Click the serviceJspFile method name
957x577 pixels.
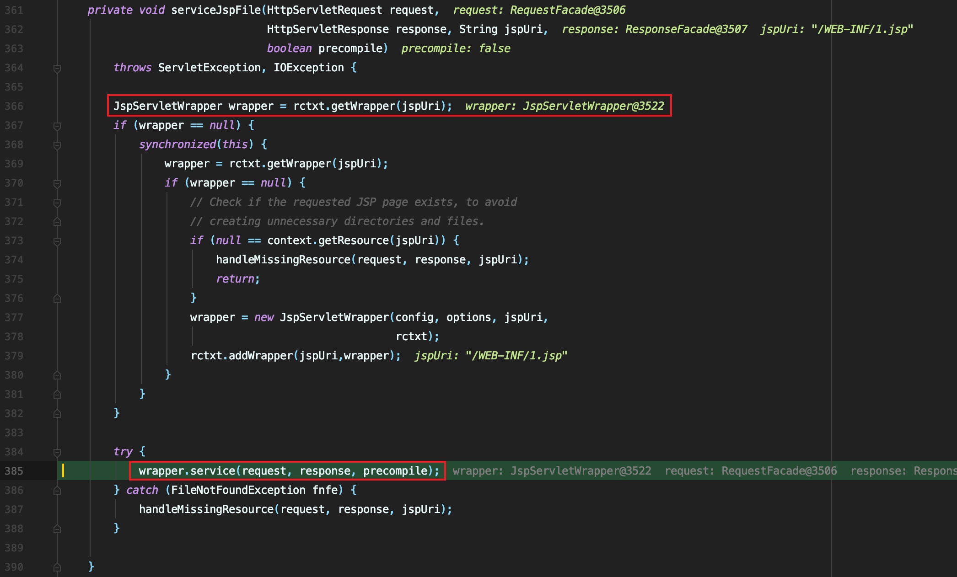coord(216,10)
